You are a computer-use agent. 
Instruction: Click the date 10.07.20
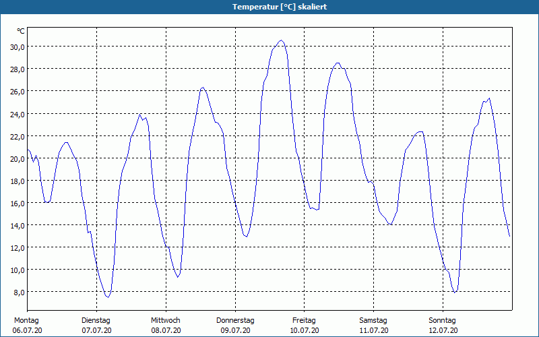click(305, 330)
